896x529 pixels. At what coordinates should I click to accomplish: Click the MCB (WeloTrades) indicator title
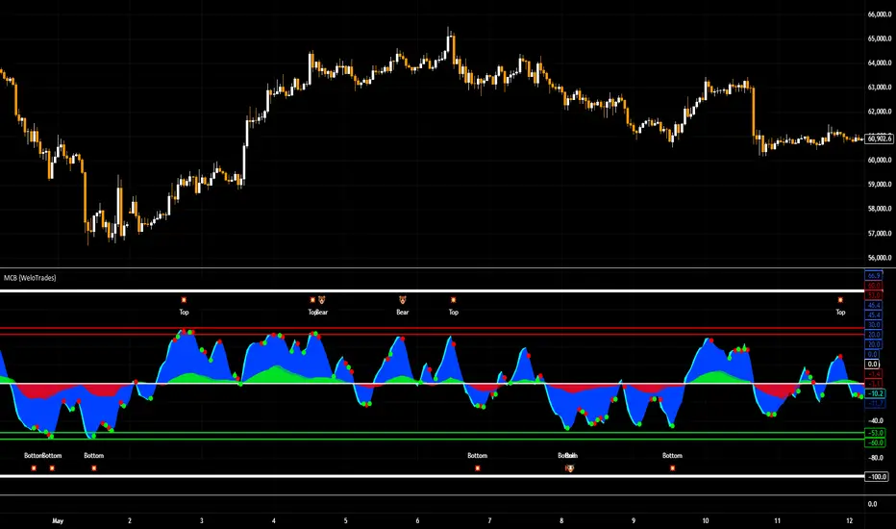(x=30, y=278)
